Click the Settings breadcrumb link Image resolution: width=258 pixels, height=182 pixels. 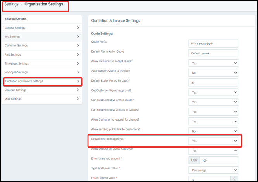[11, 5]
